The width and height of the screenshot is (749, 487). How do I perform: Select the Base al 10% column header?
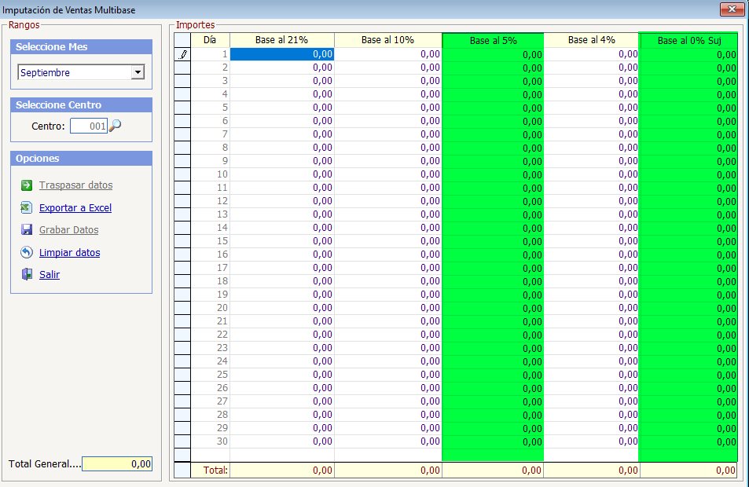387,40
